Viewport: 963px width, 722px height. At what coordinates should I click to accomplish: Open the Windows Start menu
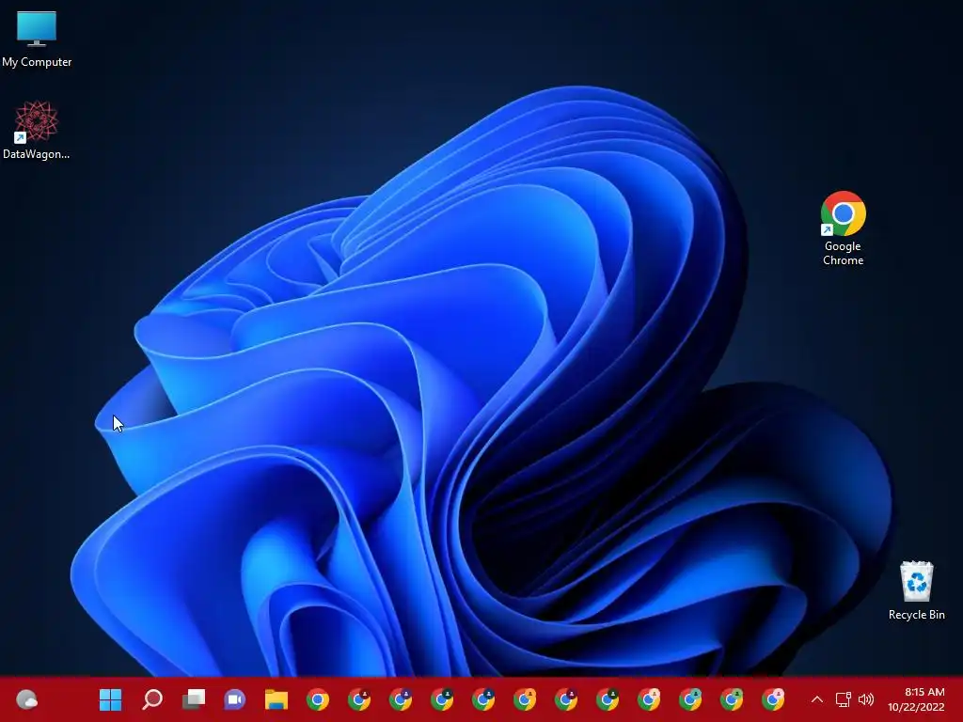111,699
